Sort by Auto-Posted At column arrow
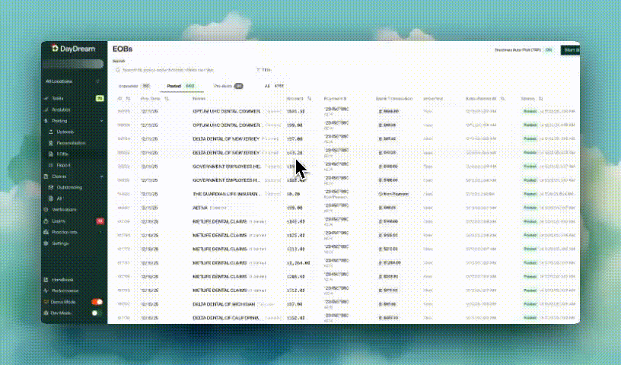 [x=502, y=99]
